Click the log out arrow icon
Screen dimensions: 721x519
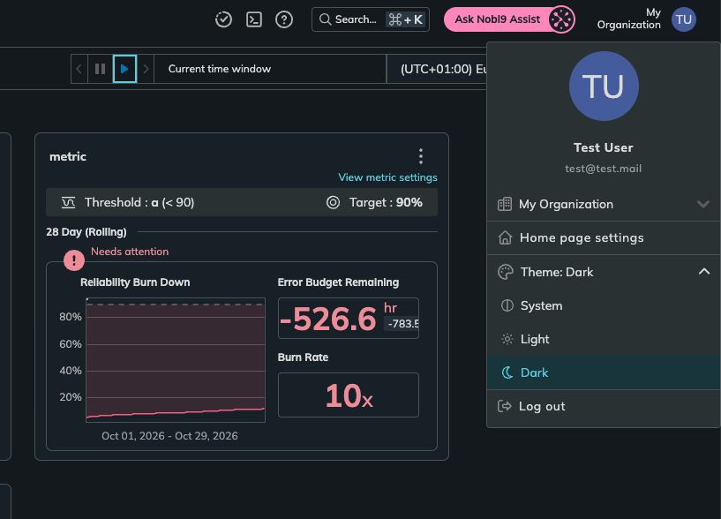[x=505, y=406]
